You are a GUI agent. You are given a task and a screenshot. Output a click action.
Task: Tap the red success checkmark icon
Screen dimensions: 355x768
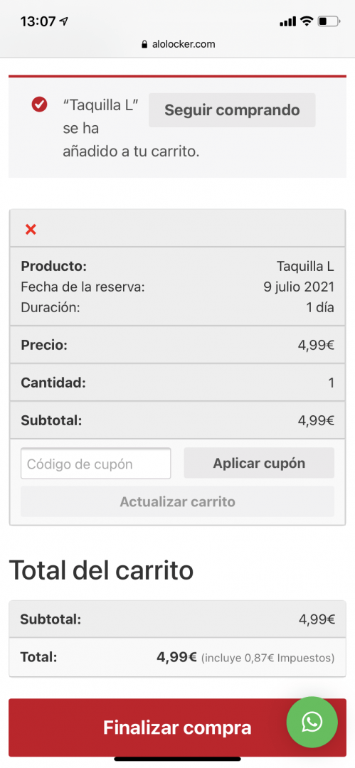pos(39,105)
